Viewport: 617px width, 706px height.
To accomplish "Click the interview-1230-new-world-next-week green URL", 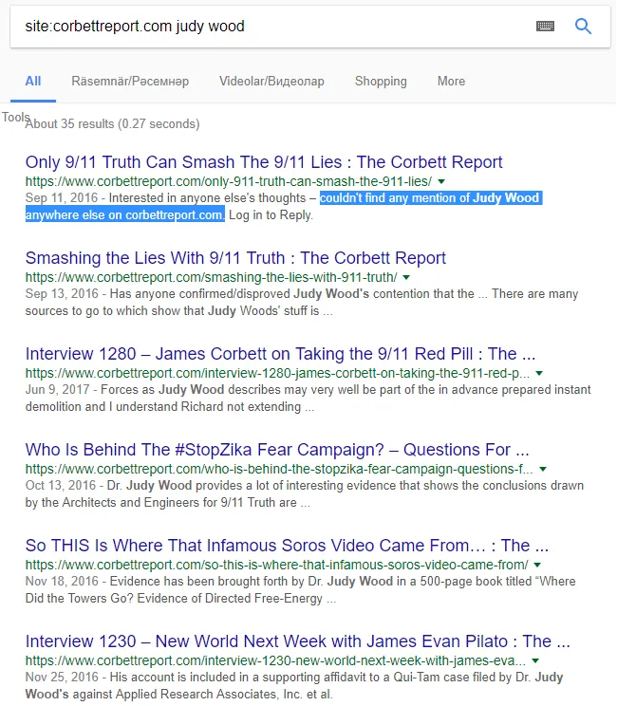I will coord(275,661).
